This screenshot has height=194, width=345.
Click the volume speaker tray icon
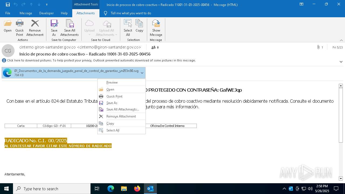point(310,189)
